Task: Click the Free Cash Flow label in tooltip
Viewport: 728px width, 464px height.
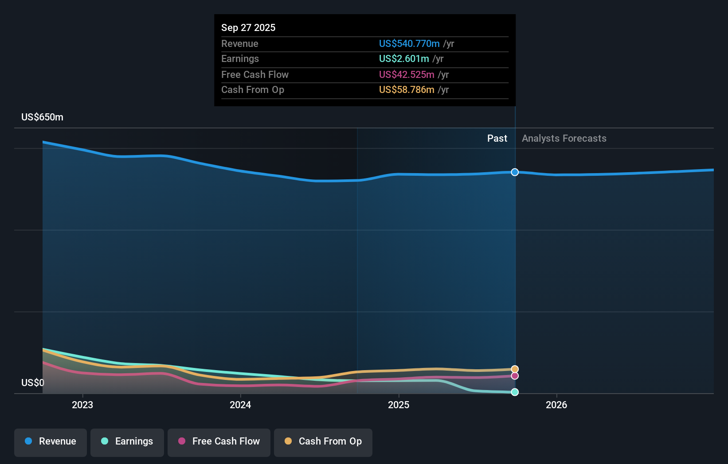Action: point(255,74)
